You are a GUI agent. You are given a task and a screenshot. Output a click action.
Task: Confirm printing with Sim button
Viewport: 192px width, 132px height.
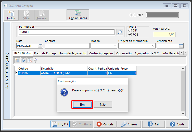pyautogui.click(x=82, y=105)
